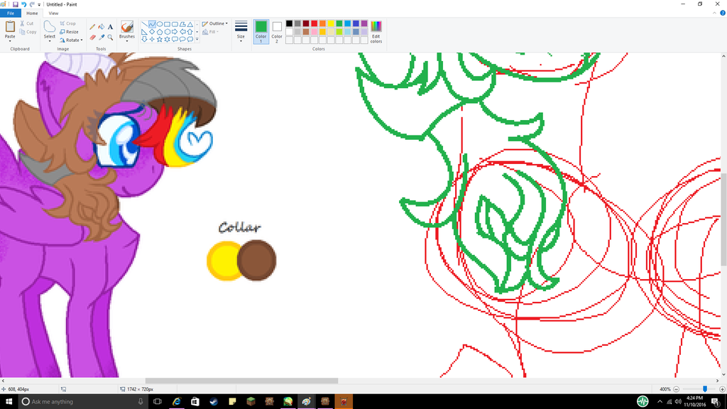Click the Crop button

(x=67, y=23)
